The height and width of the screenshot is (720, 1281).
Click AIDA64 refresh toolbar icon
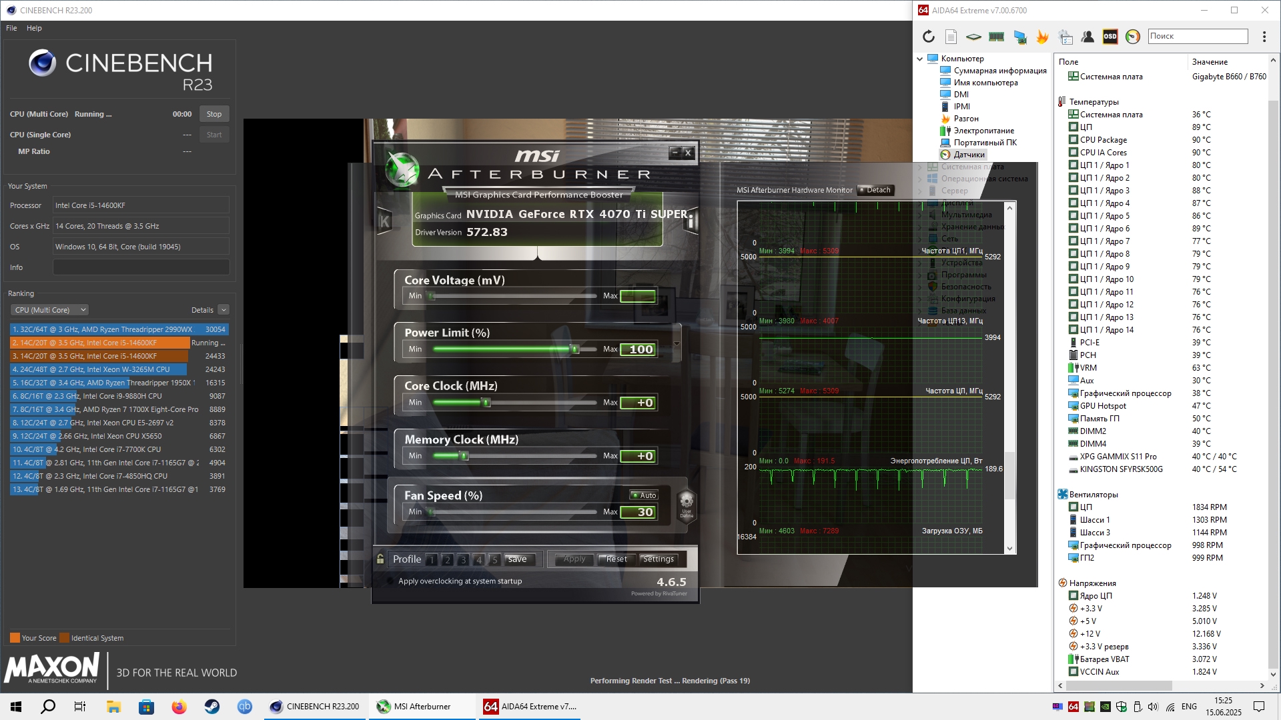point(929,37)
